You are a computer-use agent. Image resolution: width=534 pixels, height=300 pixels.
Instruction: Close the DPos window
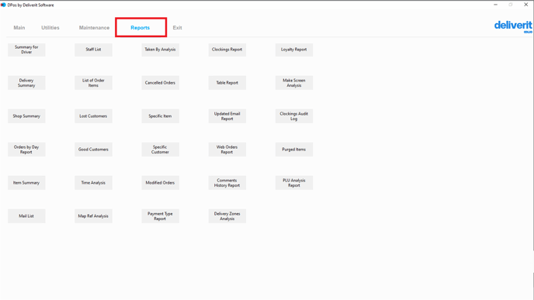point(525,5)
